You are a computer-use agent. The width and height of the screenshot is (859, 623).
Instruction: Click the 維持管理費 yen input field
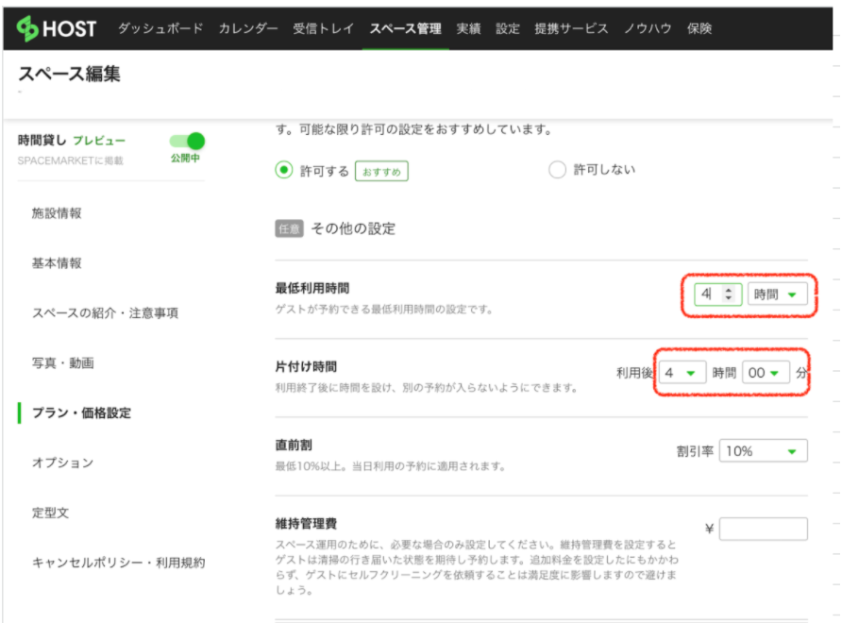click(x=763, y=529)
